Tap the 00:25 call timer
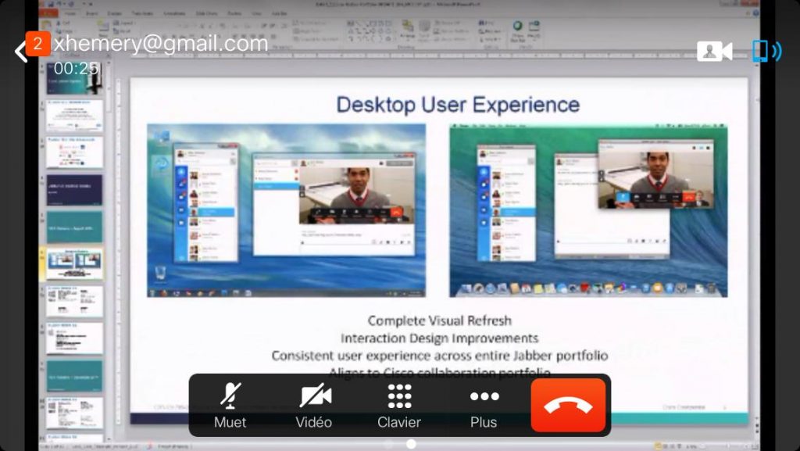800x451 pixels. click(76, 68)
